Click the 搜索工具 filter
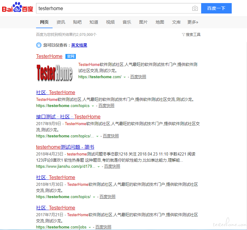The width and height of the screenshot is (247, 230). pyautogui.click(x=191, y=35)
